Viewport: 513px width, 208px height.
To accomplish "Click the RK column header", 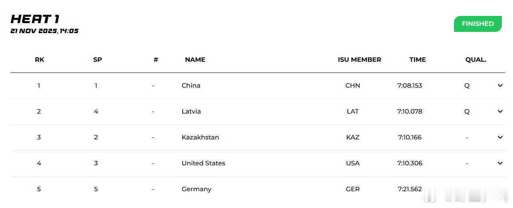I will 39,60.
